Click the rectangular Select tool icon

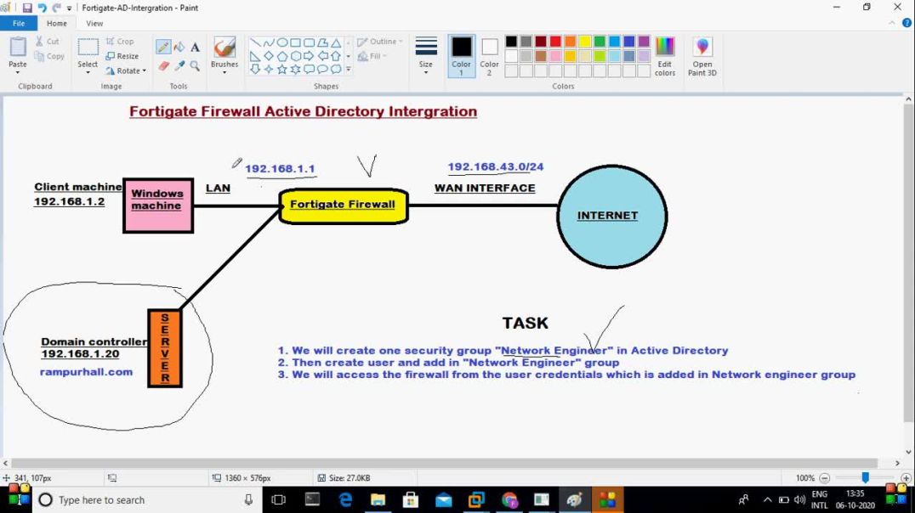(x=88, y=48)
